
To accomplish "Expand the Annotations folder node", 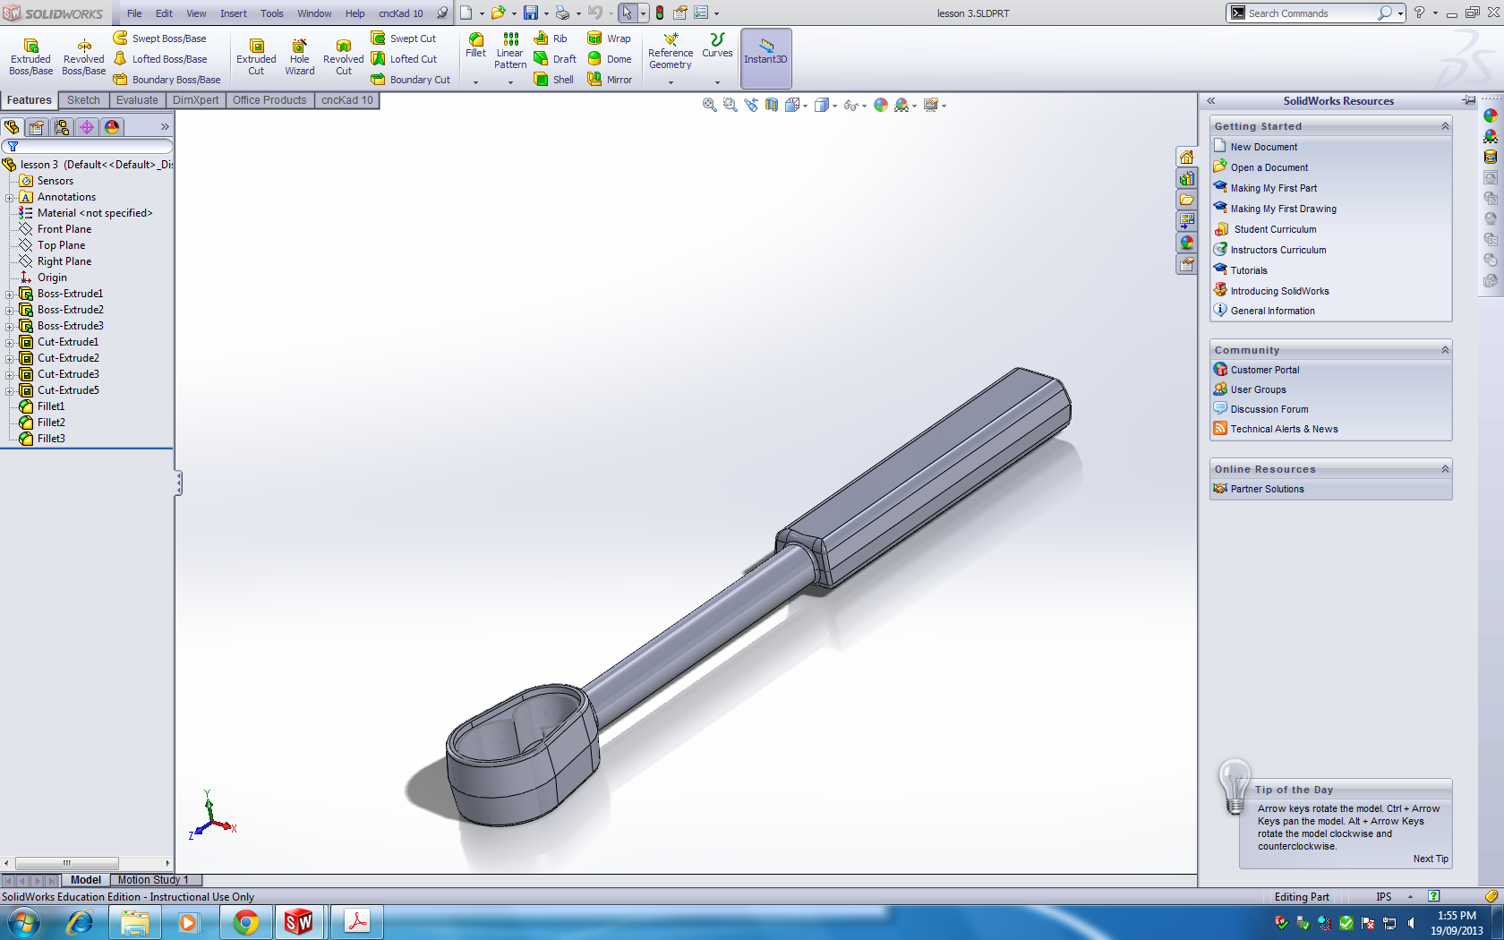I will (x=10, y=197).
